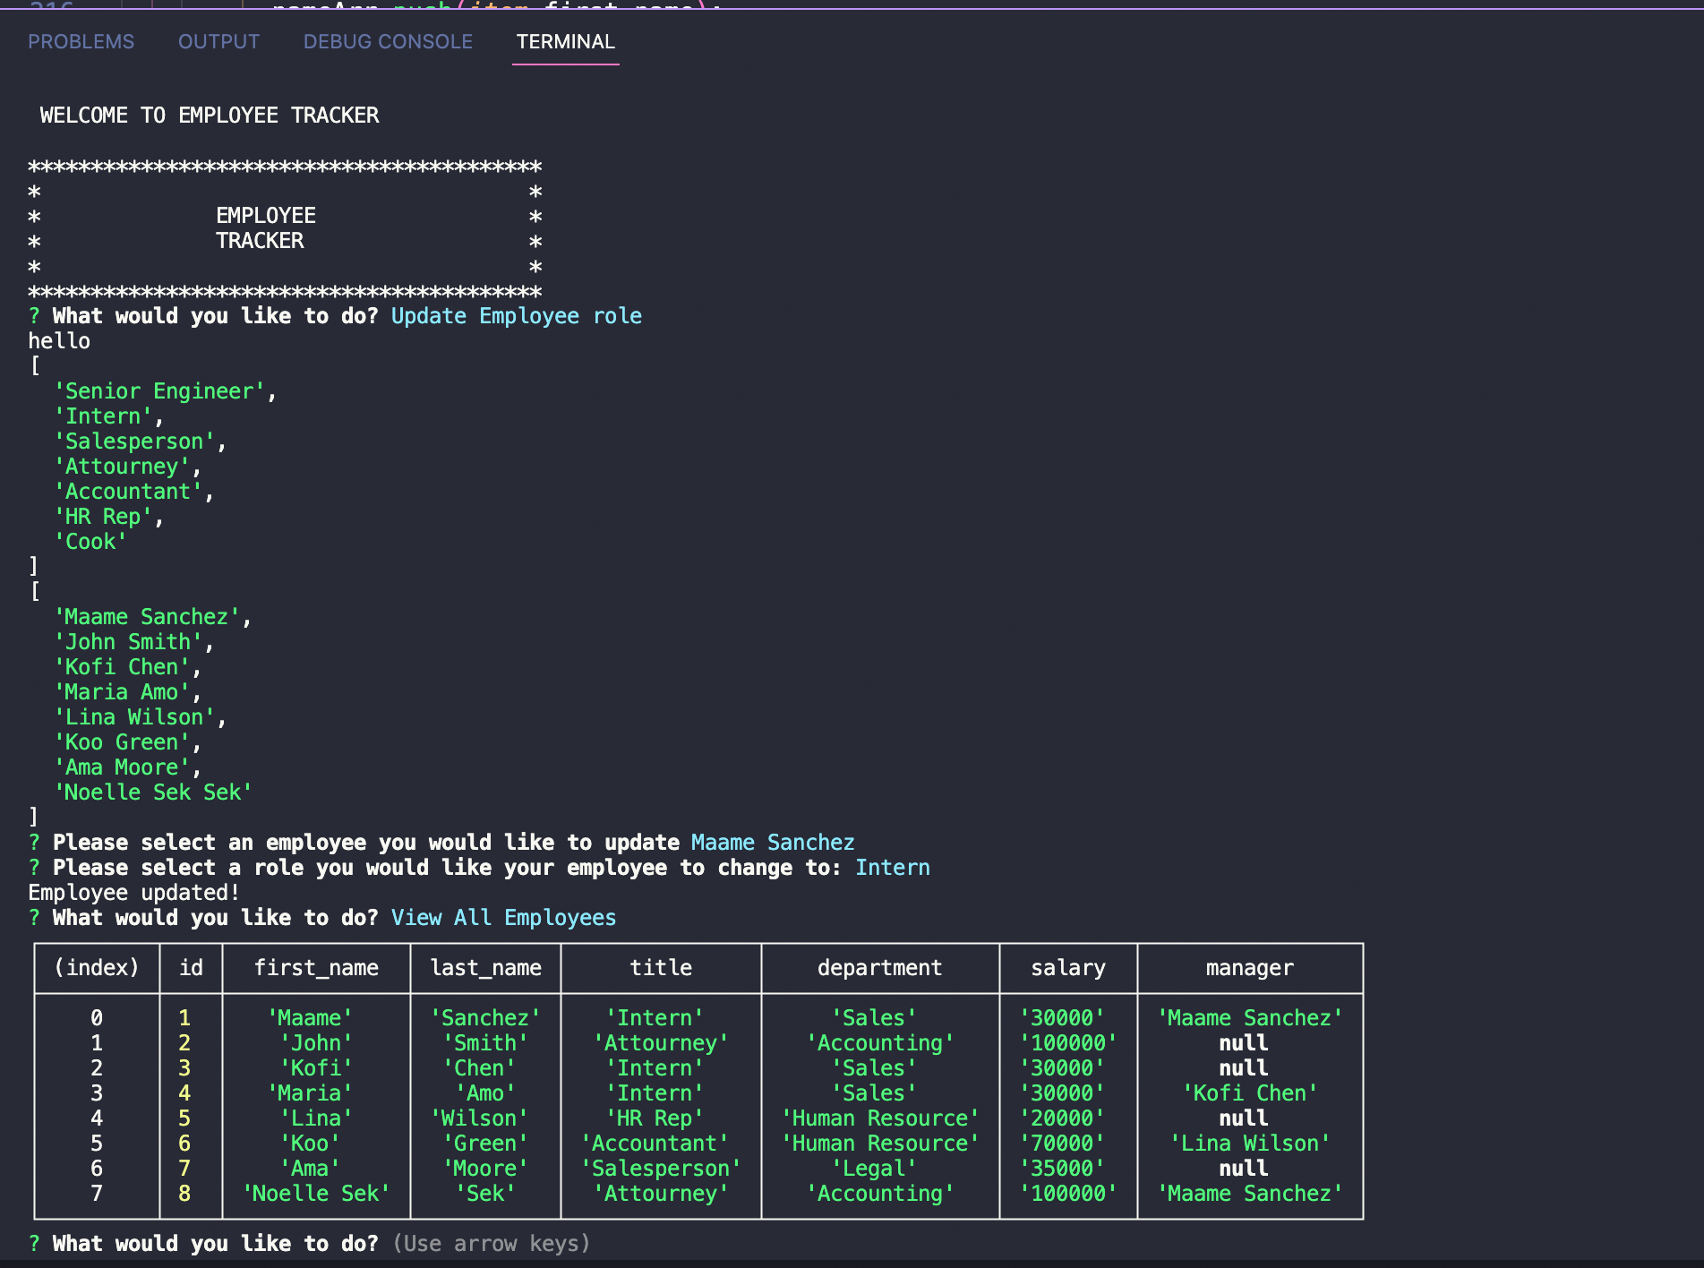1704x1268 pixels.
Task: Click 'Attourney' in the roles array
Action: [122, 467]
